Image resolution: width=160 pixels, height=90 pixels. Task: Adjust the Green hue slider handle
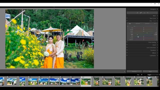[x=147, y=33]
